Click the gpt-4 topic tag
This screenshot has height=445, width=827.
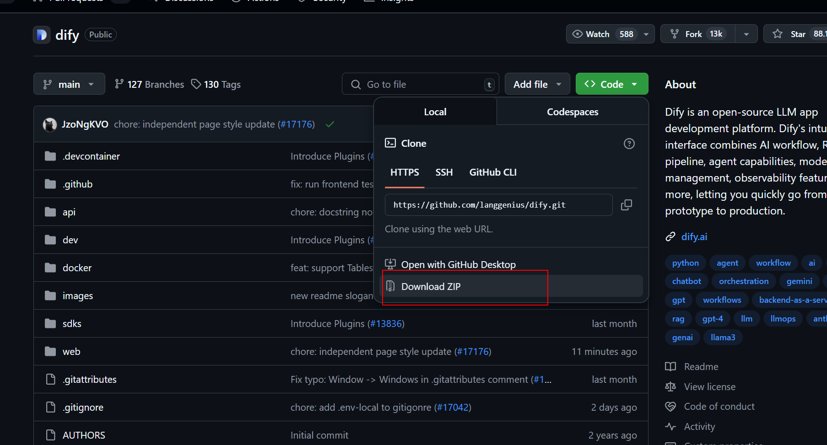point(713,319)
